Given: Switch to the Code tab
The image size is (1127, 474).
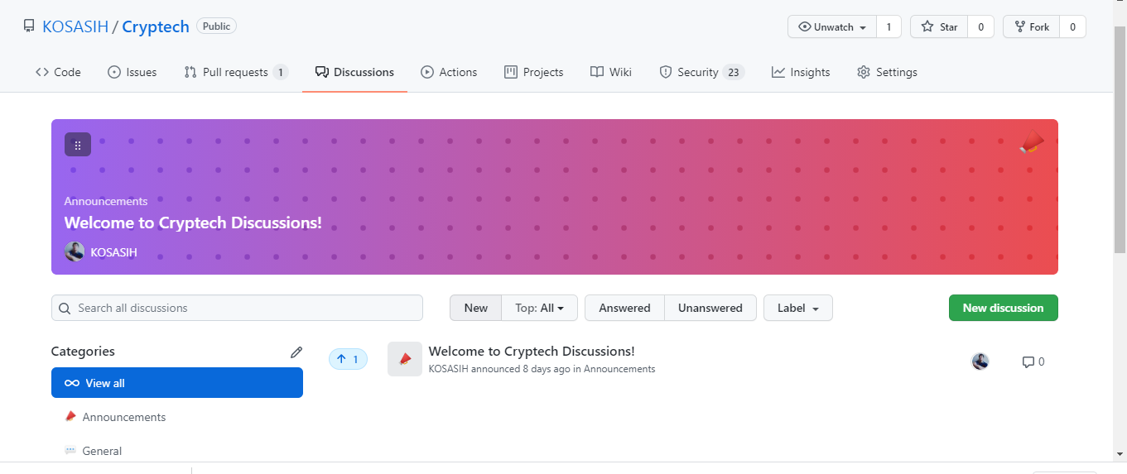Looking at the screenshot, I should pos(58,72).
